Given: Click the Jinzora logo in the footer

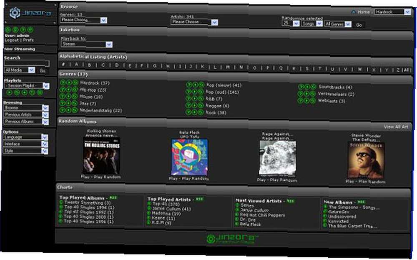Looking at the screenshot, I should click(232, 238).
